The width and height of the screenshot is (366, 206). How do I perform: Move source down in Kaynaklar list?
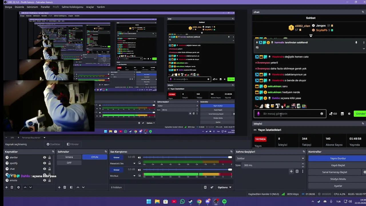click(x=31, y=187)
